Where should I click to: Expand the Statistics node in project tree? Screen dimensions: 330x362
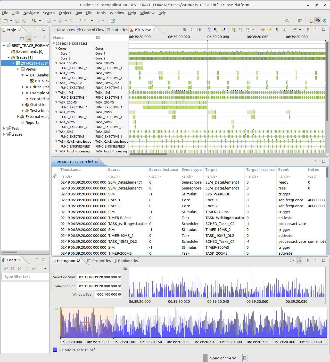click(23, 105)
